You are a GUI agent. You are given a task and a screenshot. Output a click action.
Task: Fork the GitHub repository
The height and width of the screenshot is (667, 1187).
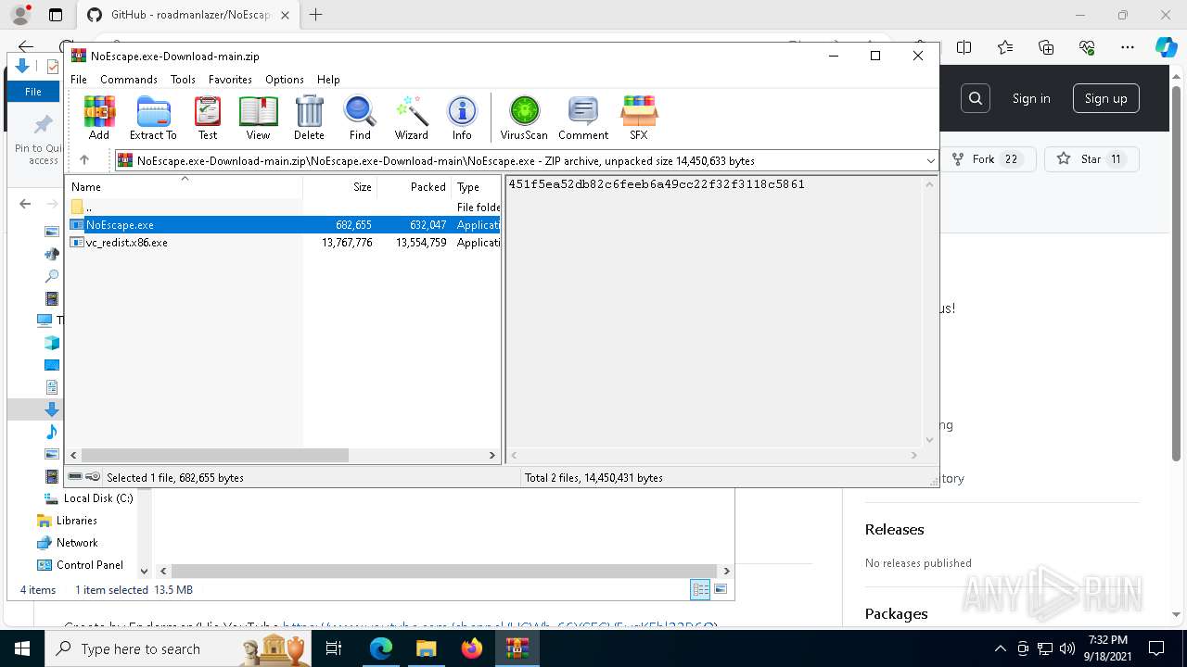pyautogui.click(x=987, y=159)
